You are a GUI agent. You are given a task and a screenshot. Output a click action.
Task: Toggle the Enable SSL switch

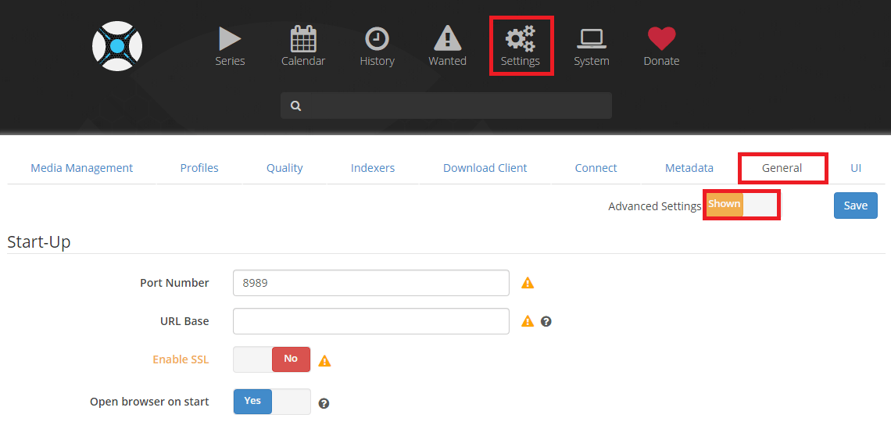[272, 359]
